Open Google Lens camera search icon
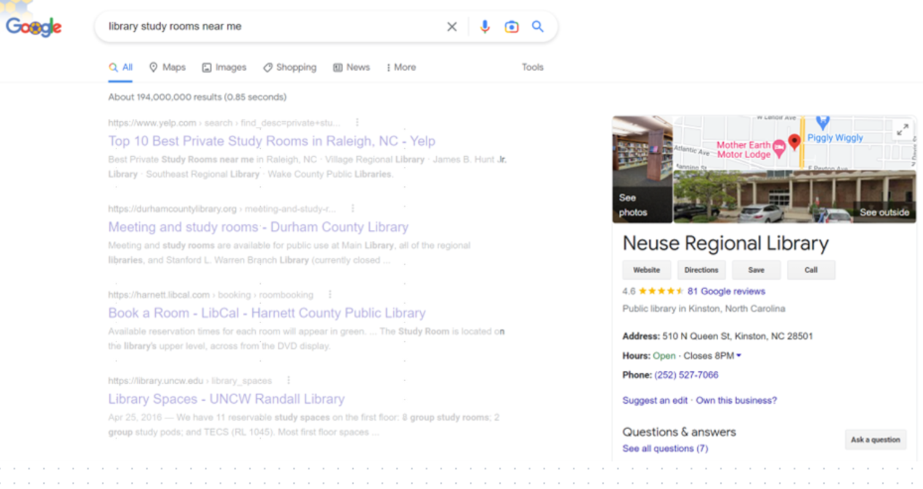The image size is (923, 489). [x=511, y=26]
